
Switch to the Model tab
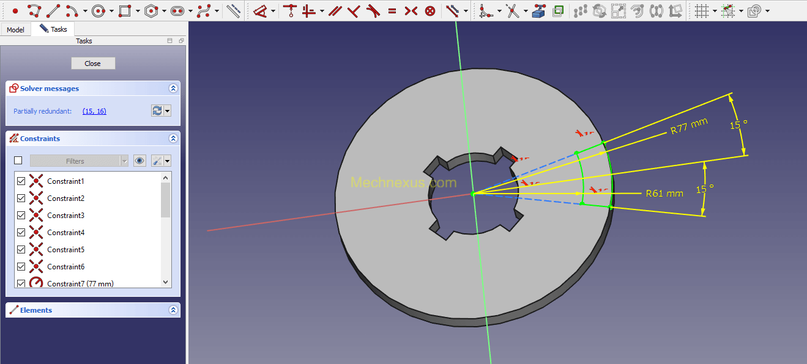(x=15, y=29)
